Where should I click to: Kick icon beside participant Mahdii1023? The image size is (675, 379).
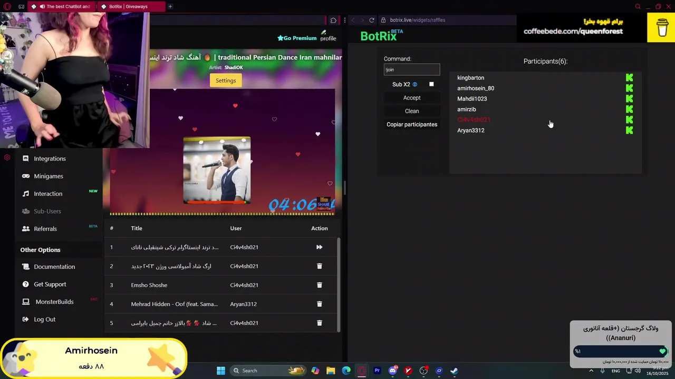point(629,98)
